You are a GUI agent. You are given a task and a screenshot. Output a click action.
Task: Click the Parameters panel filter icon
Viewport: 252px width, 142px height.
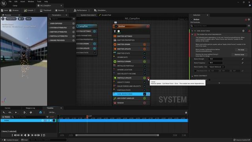pos(74,19)
